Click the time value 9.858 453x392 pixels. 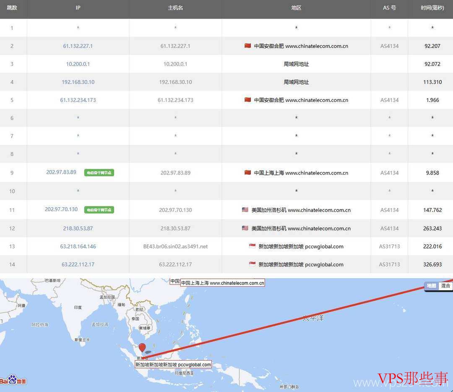pyautogui.click(x=432, y=173)
